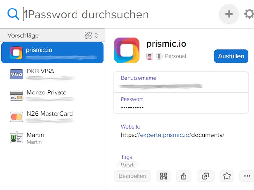
Task: Open the more options ellipsis menu
Action: (x=247, y=176)
